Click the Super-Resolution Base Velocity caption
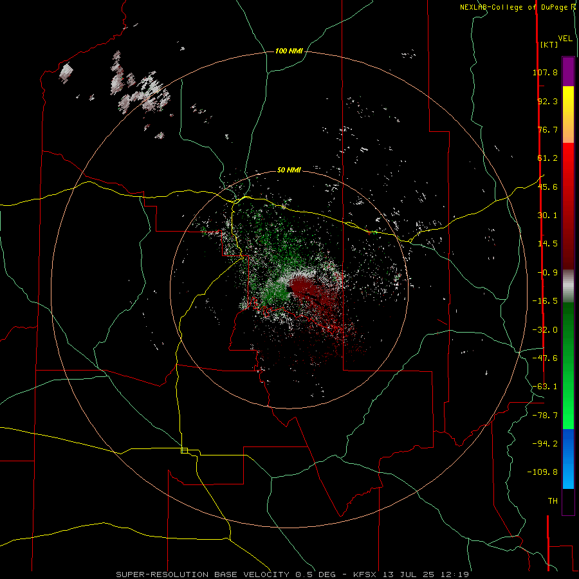This screenshot has height=579, width=579. point(293,574)
